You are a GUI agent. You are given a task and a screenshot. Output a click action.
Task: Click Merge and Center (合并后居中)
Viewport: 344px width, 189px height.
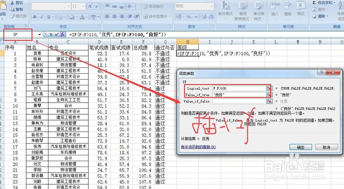[x=157, y=16]
